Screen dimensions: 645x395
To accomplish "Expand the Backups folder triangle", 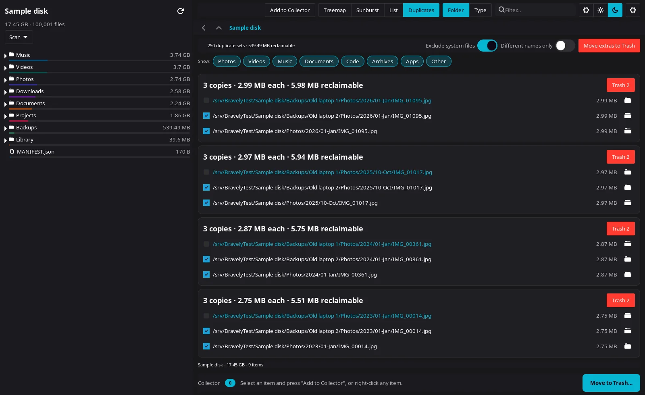I will 6,128.
